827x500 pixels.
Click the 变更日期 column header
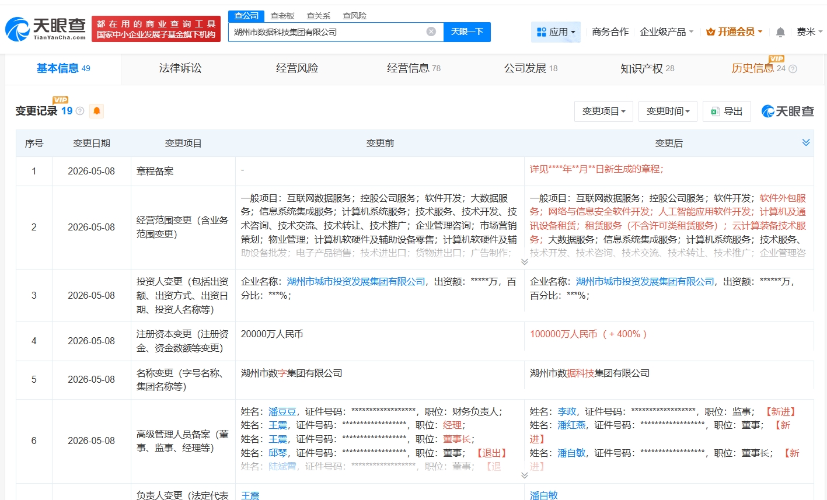pyautogui.click(x=91, y=143)
